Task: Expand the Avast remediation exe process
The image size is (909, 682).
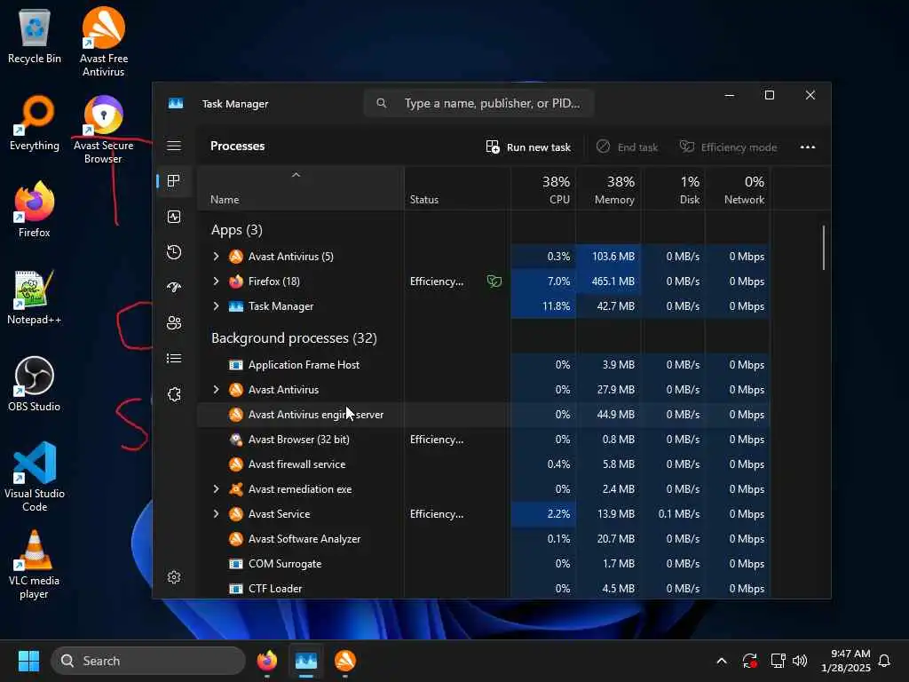Action: (x=216, y=489)
